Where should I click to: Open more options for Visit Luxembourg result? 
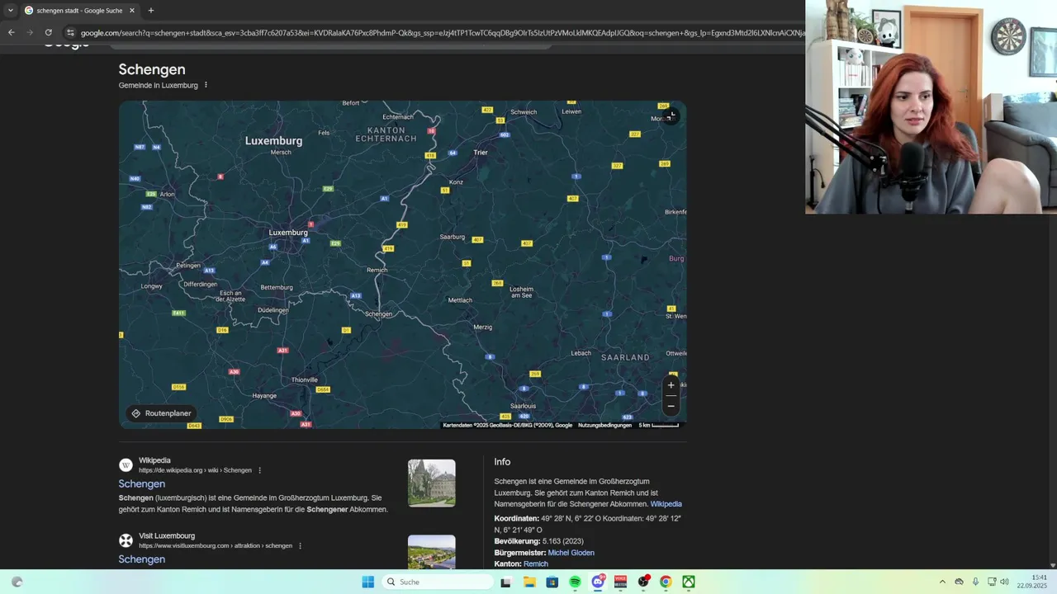pyautogui.click(x=300, y=545)
